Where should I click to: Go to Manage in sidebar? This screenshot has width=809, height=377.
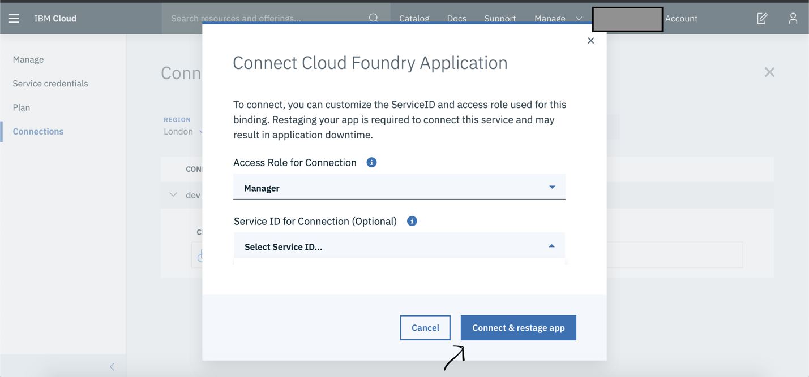point(28,59)
